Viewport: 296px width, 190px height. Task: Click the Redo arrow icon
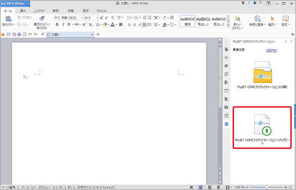[x=35, y=34]
